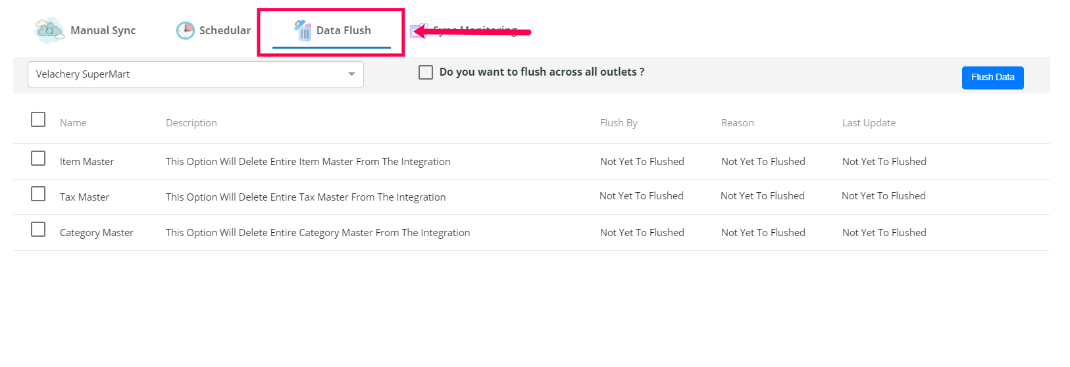
Task: Switch to the Schedular tab
Action: click(x=224, y=30)
